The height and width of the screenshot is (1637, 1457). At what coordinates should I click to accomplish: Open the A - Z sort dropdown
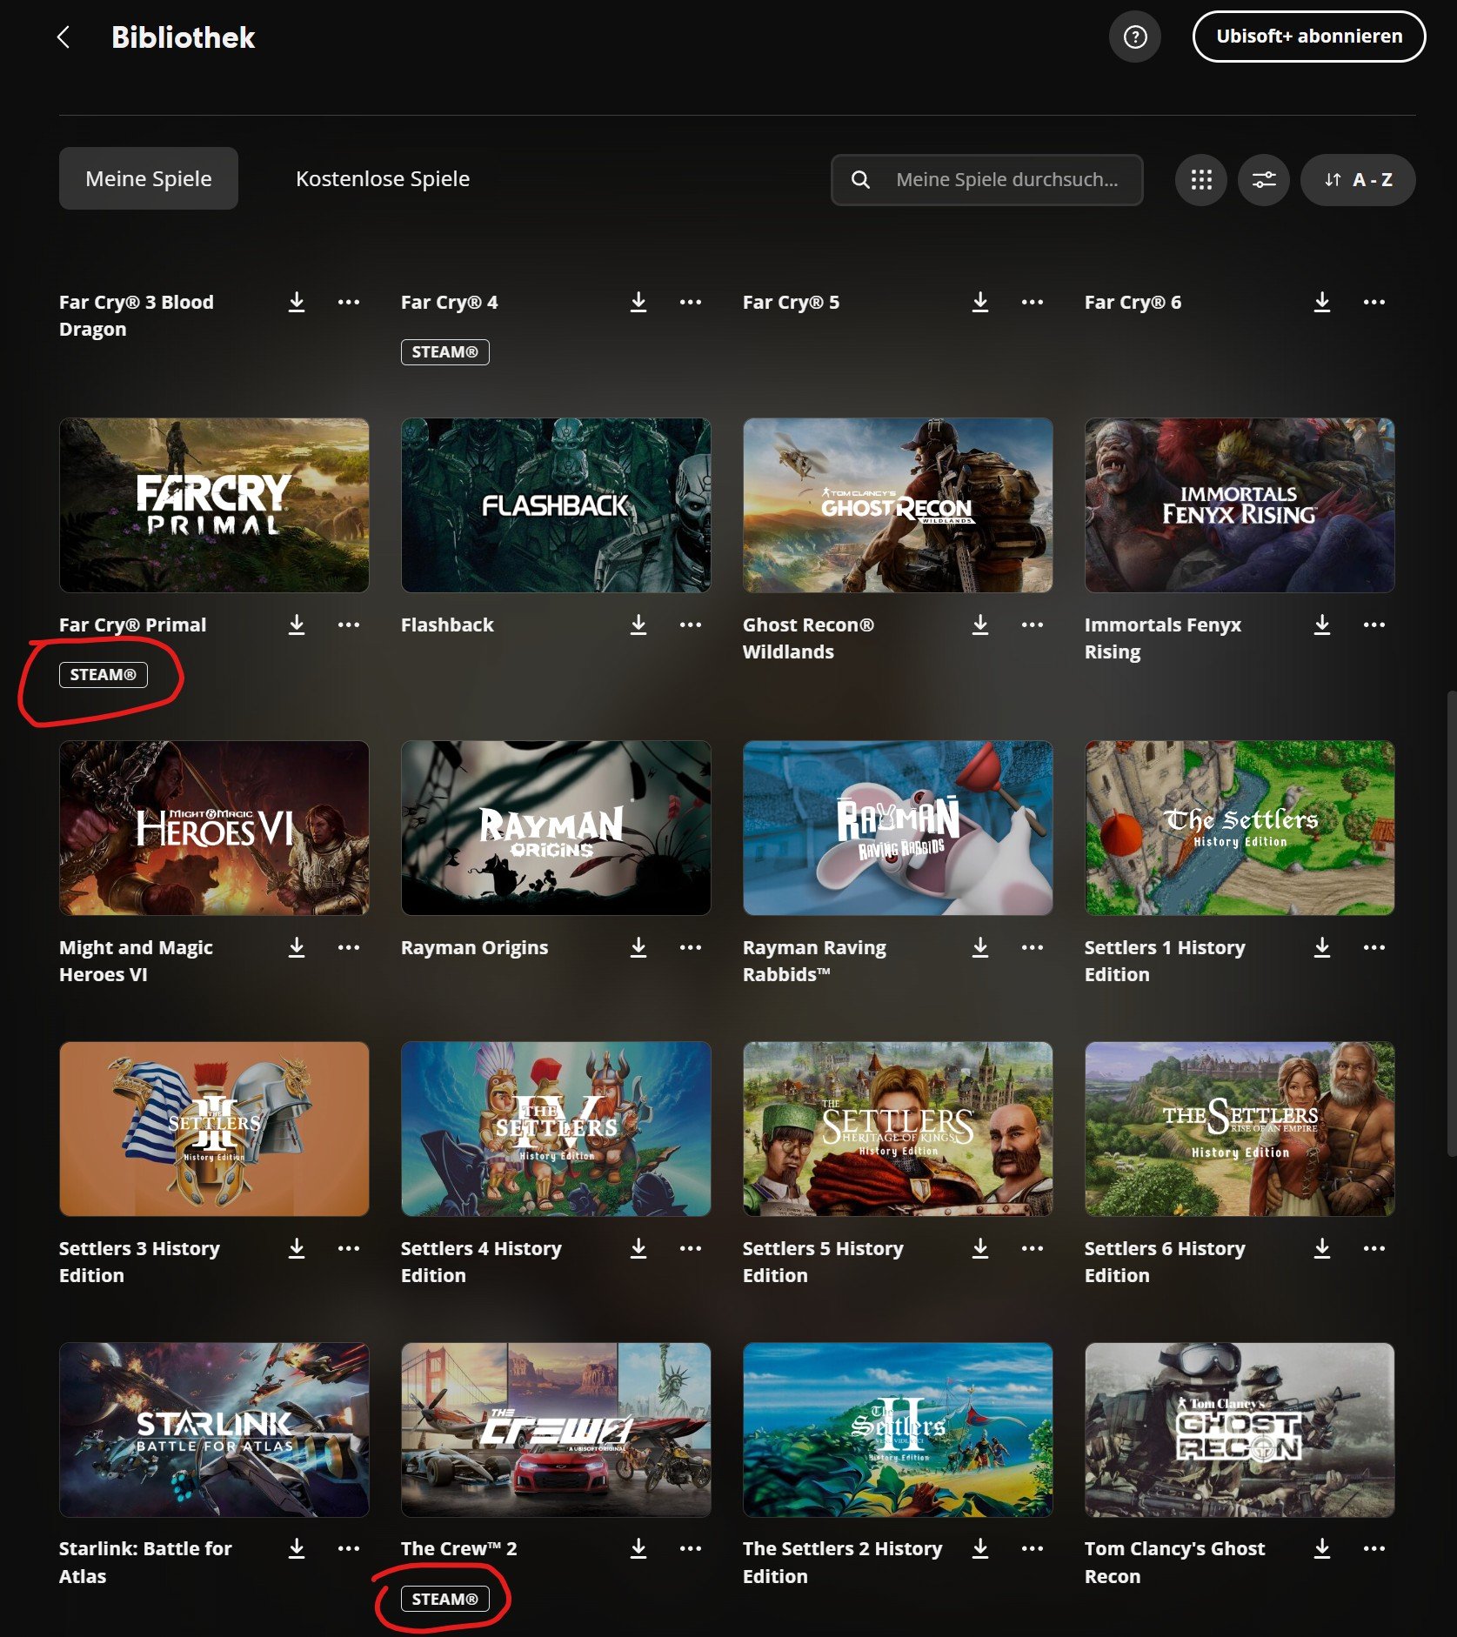click(x=1358, y=180)
